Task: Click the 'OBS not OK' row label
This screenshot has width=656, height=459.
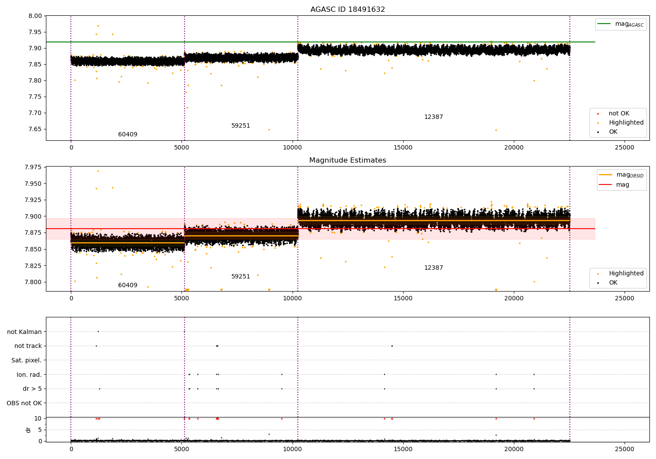Action: point(24,403)
